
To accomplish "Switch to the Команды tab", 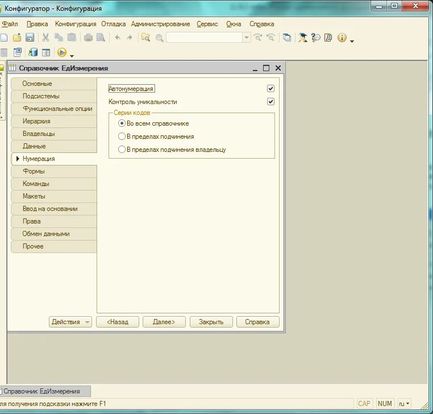I will [x=54, y=184].
